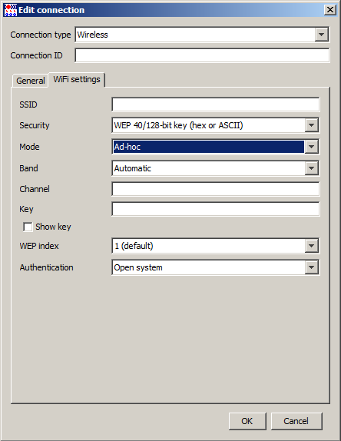The width and height of the screenshot is (341, 441).
Task: Expand the Security dropdown arrow
Action: click(312, 125)
